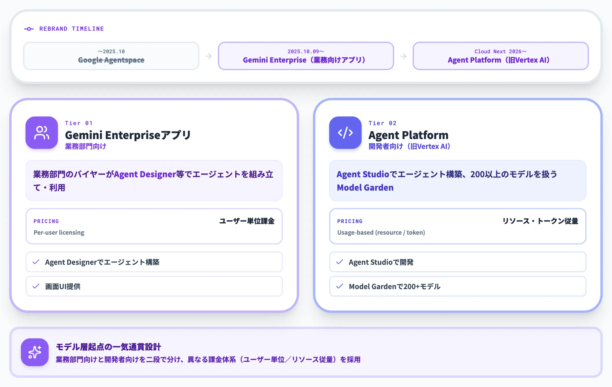612x387 pixels.
Task: Select the Google Agentspace timeline box
Action: [x=111, y=56]
